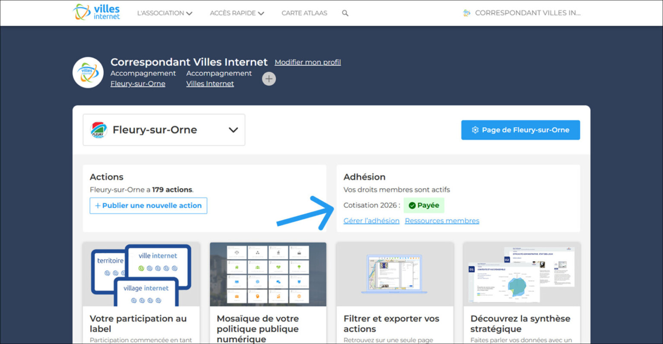Click the Correspondant profile avatar circle

tap(88, 73)
